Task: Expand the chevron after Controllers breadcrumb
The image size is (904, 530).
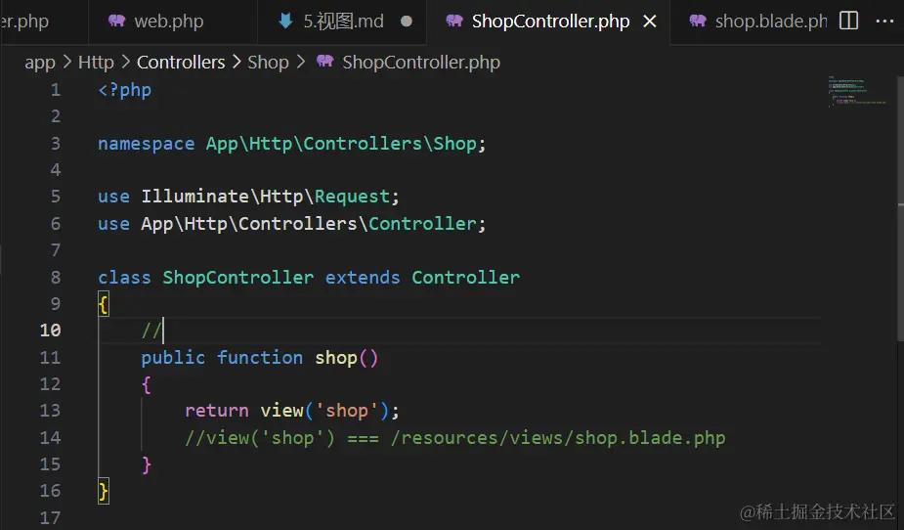Action: 237,62
